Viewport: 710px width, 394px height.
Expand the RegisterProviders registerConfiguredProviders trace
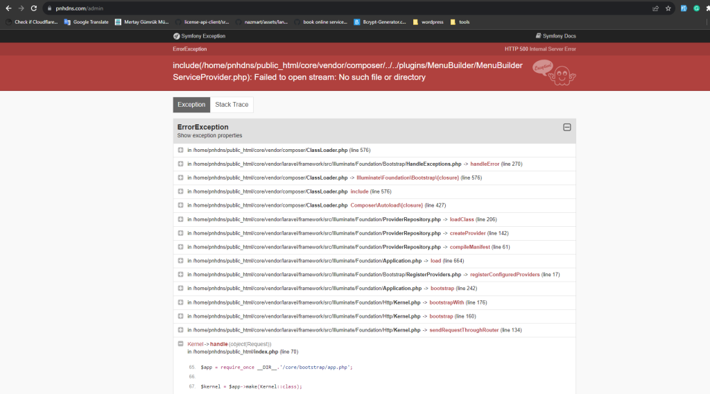181,275
